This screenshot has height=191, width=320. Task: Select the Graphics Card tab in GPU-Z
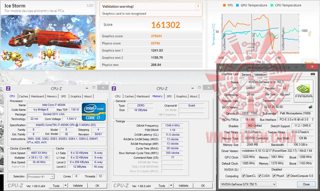click(x=230, y=74)
